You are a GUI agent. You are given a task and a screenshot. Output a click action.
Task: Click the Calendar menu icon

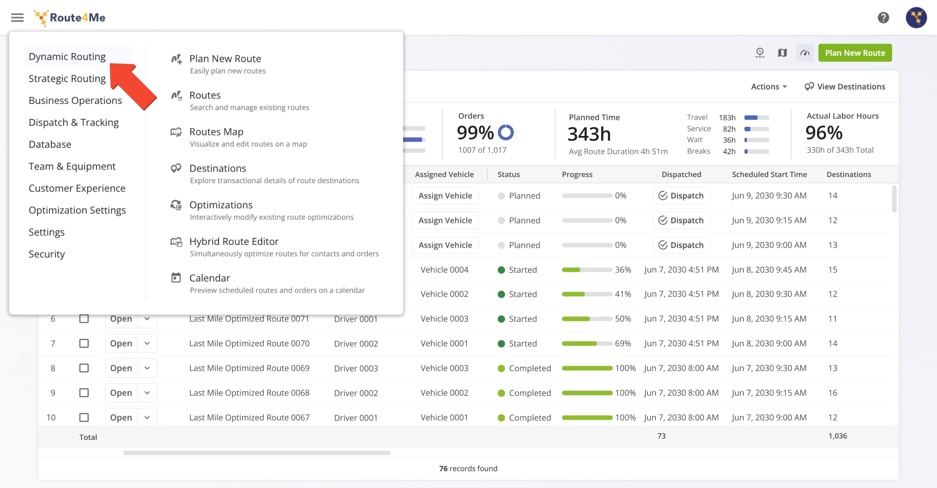click(x=176, y=278)
